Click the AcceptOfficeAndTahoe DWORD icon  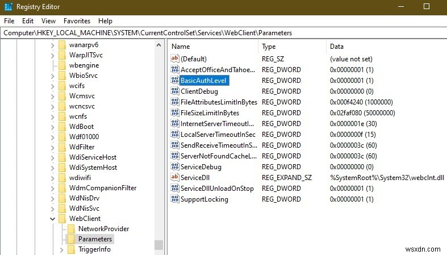click(x=175, y=69)
